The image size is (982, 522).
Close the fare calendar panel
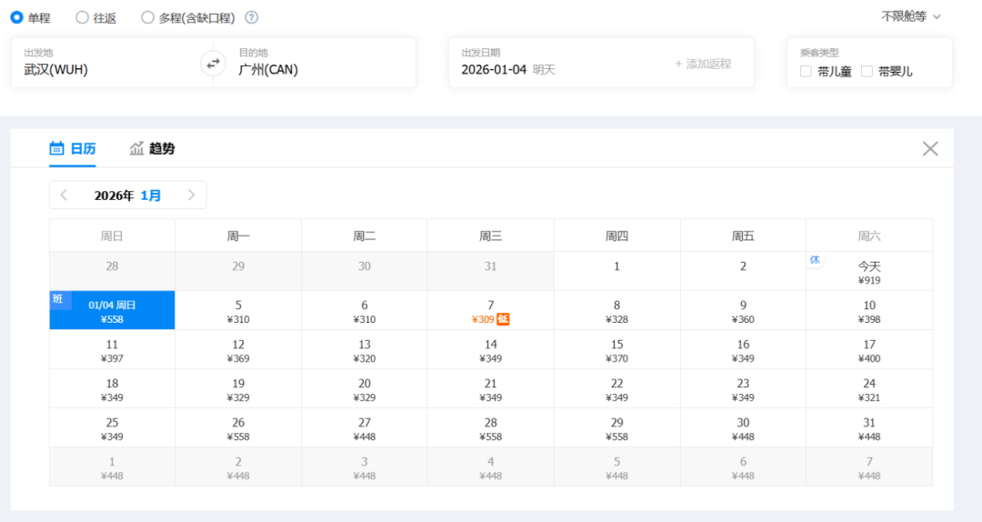[x=930, y=148]
